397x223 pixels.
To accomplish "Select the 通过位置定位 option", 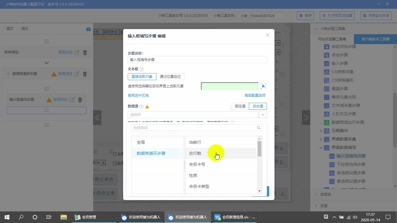I will tap(170, 77).
